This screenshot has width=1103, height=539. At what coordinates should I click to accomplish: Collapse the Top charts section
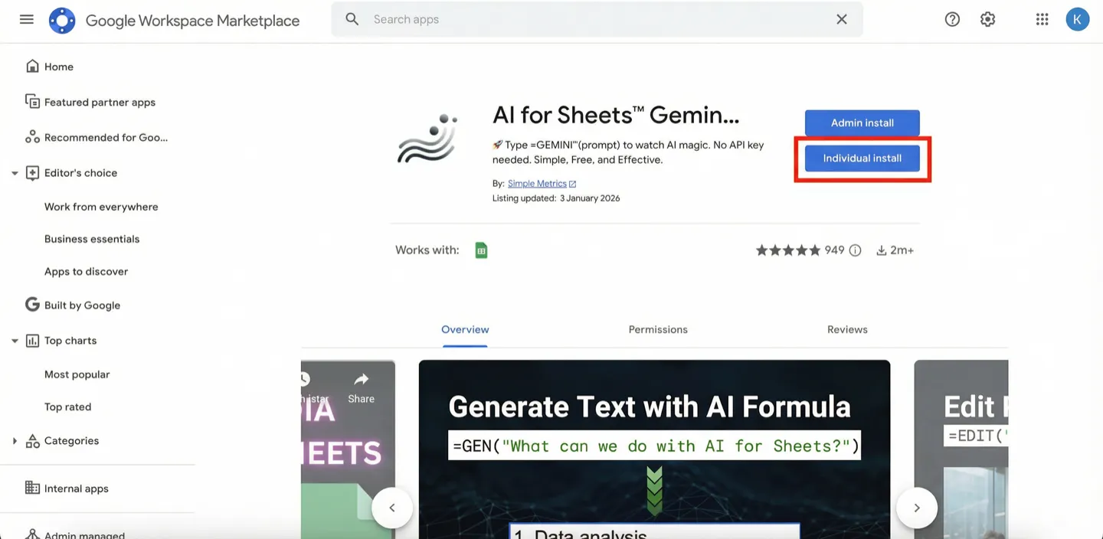[14, 340]
